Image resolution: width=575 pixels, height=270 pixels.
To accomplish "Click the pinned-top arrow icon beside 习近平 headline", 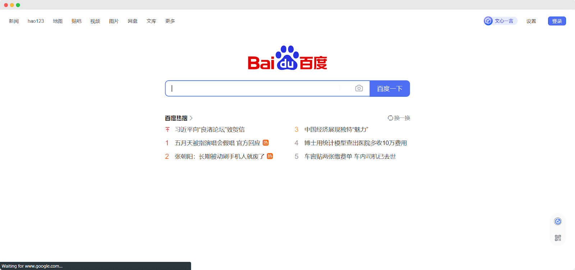I will (167, 129).
